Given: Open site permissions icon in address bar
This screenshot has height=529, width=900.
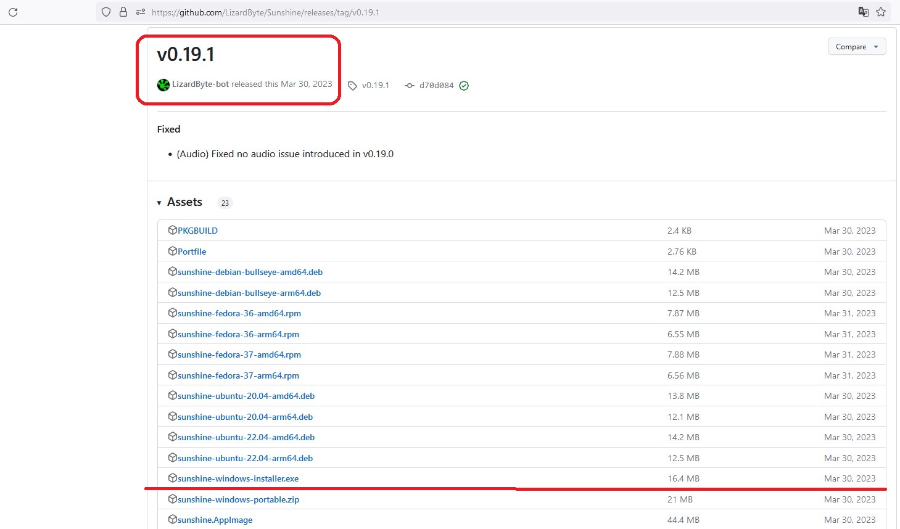Looking at the screenshot, I should [141, 12].
